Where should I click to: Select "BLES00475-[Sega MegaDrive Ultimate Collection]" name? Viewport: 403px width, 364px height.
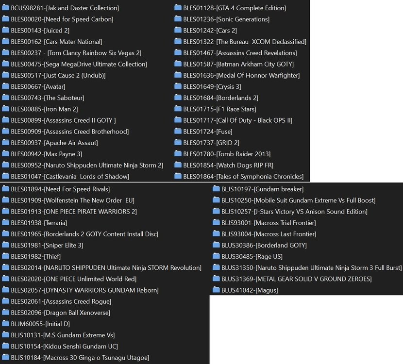tap(79, 64)
